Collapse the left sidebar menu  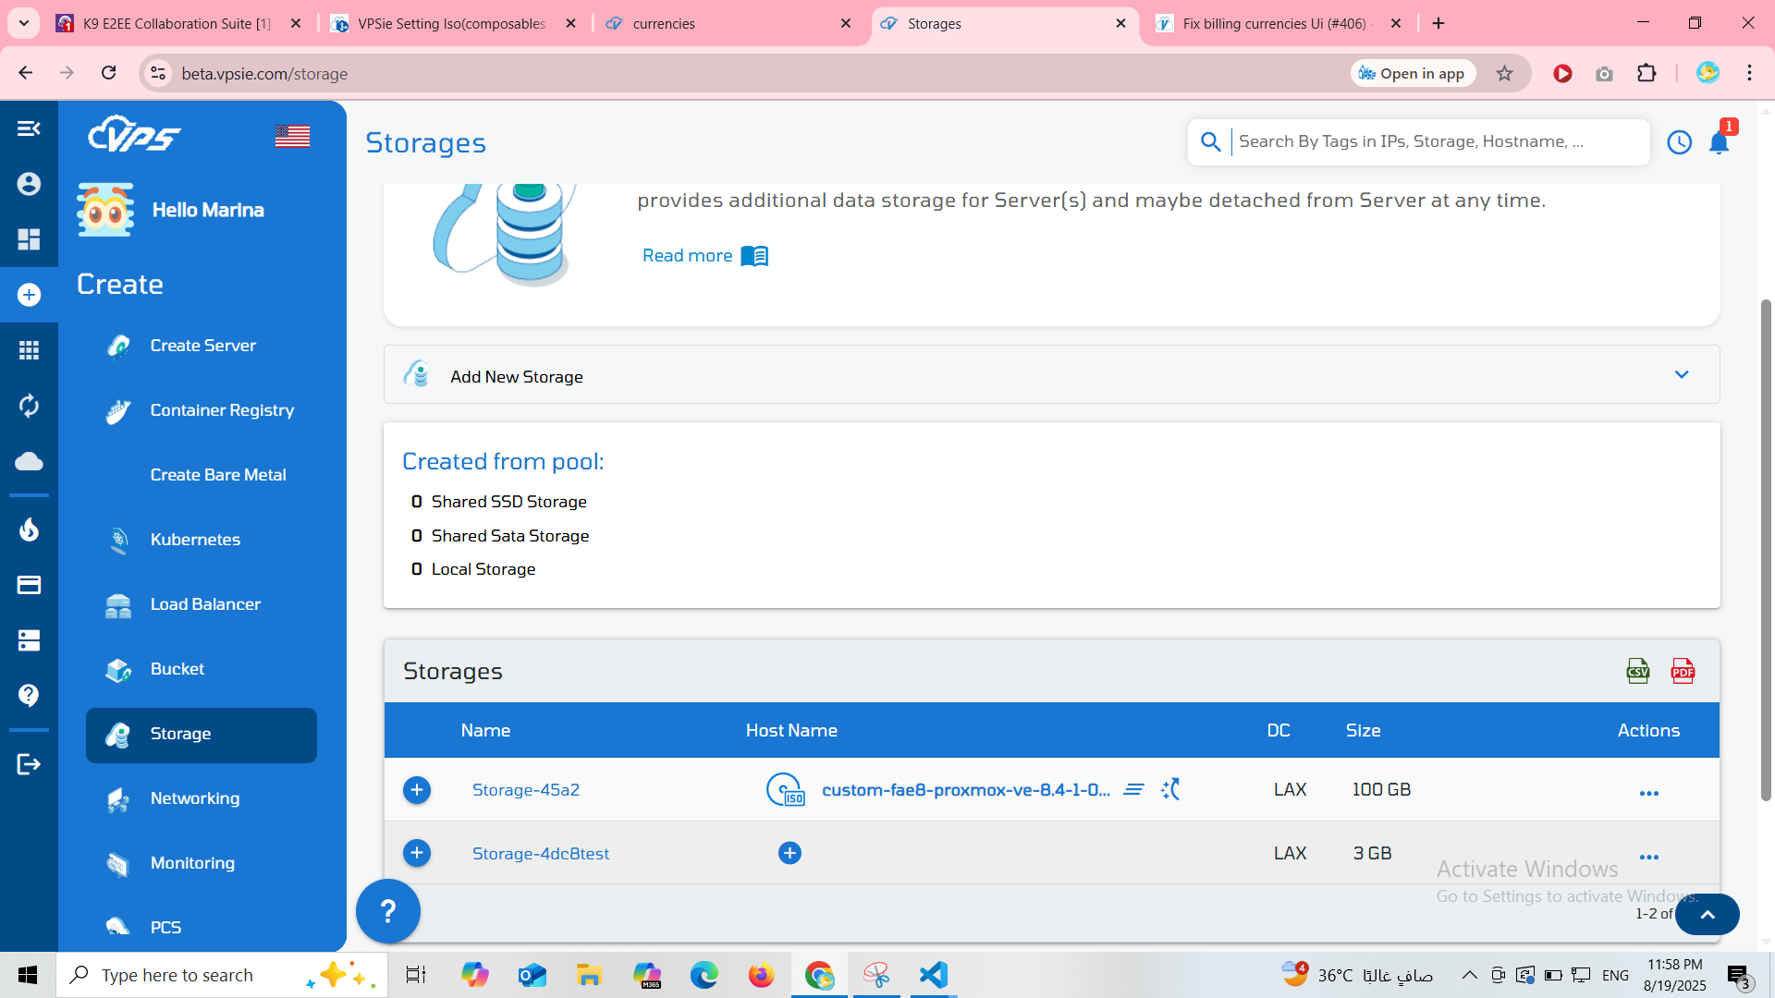click(29, 128)
